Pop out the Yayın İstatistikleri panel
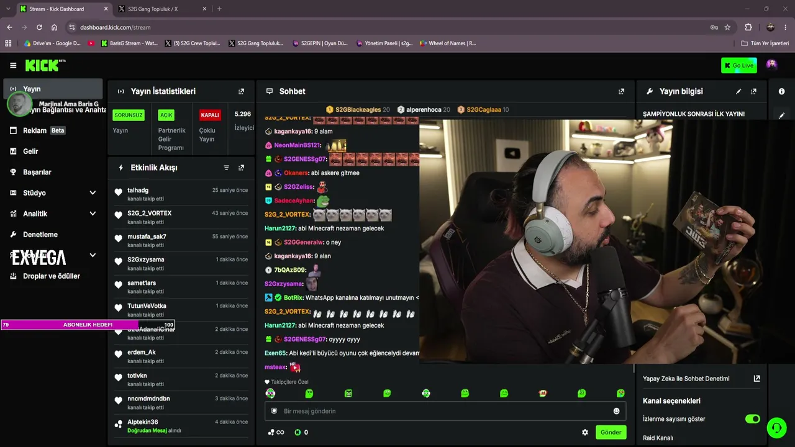 [x=242, y=91]
